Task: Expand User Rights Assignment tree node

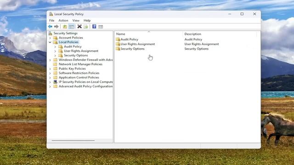Action: click(55, 51)
